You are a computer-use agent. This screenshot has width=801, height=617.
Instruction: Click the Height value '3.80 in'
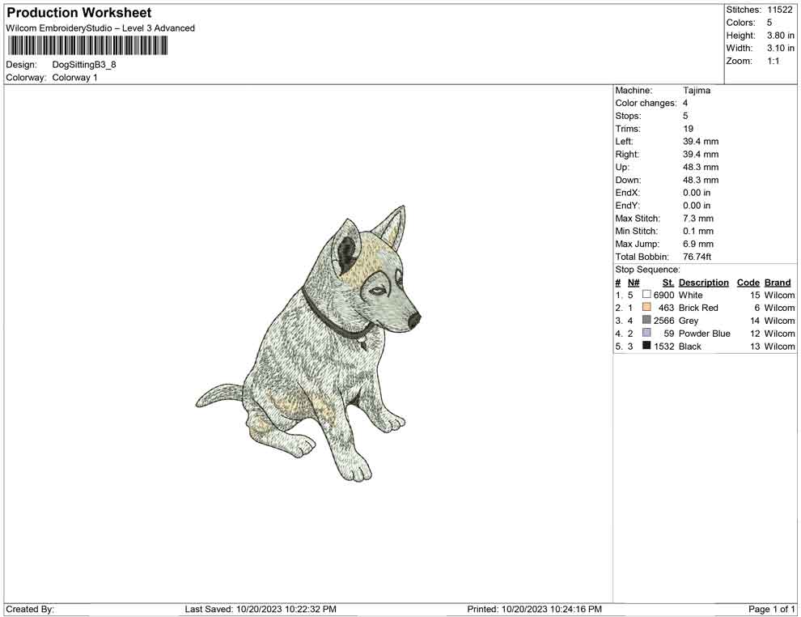coord(781,36)
